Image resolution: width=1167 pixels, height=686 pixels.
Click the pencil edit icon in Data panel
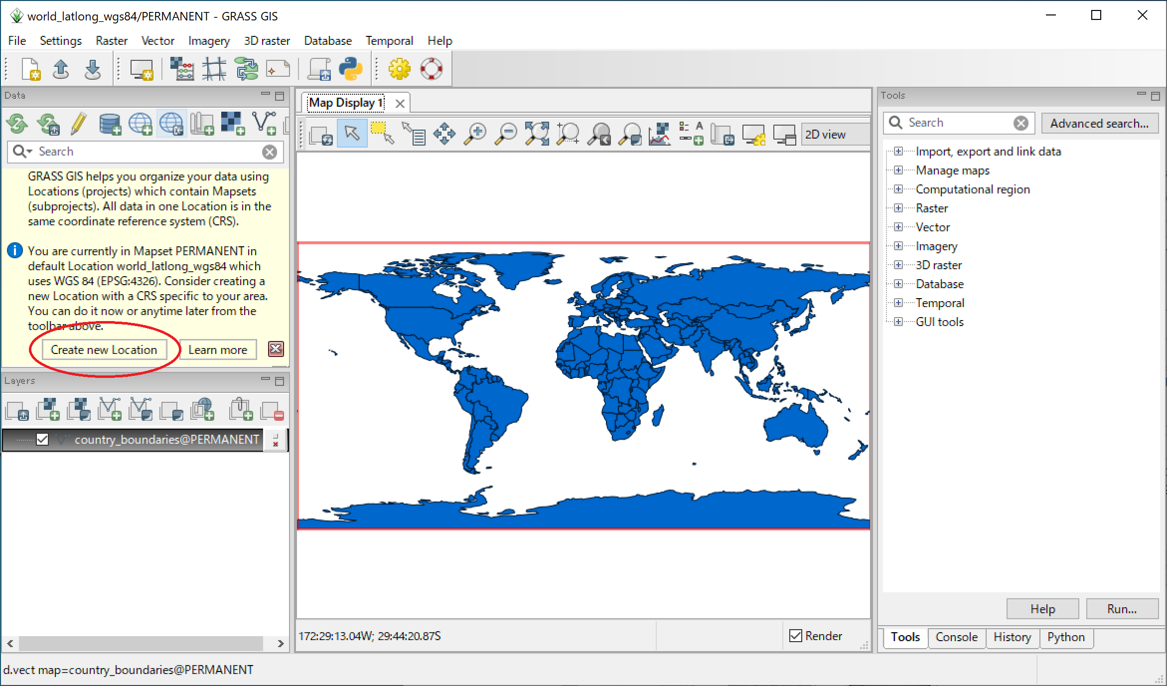tap(78, 124)
